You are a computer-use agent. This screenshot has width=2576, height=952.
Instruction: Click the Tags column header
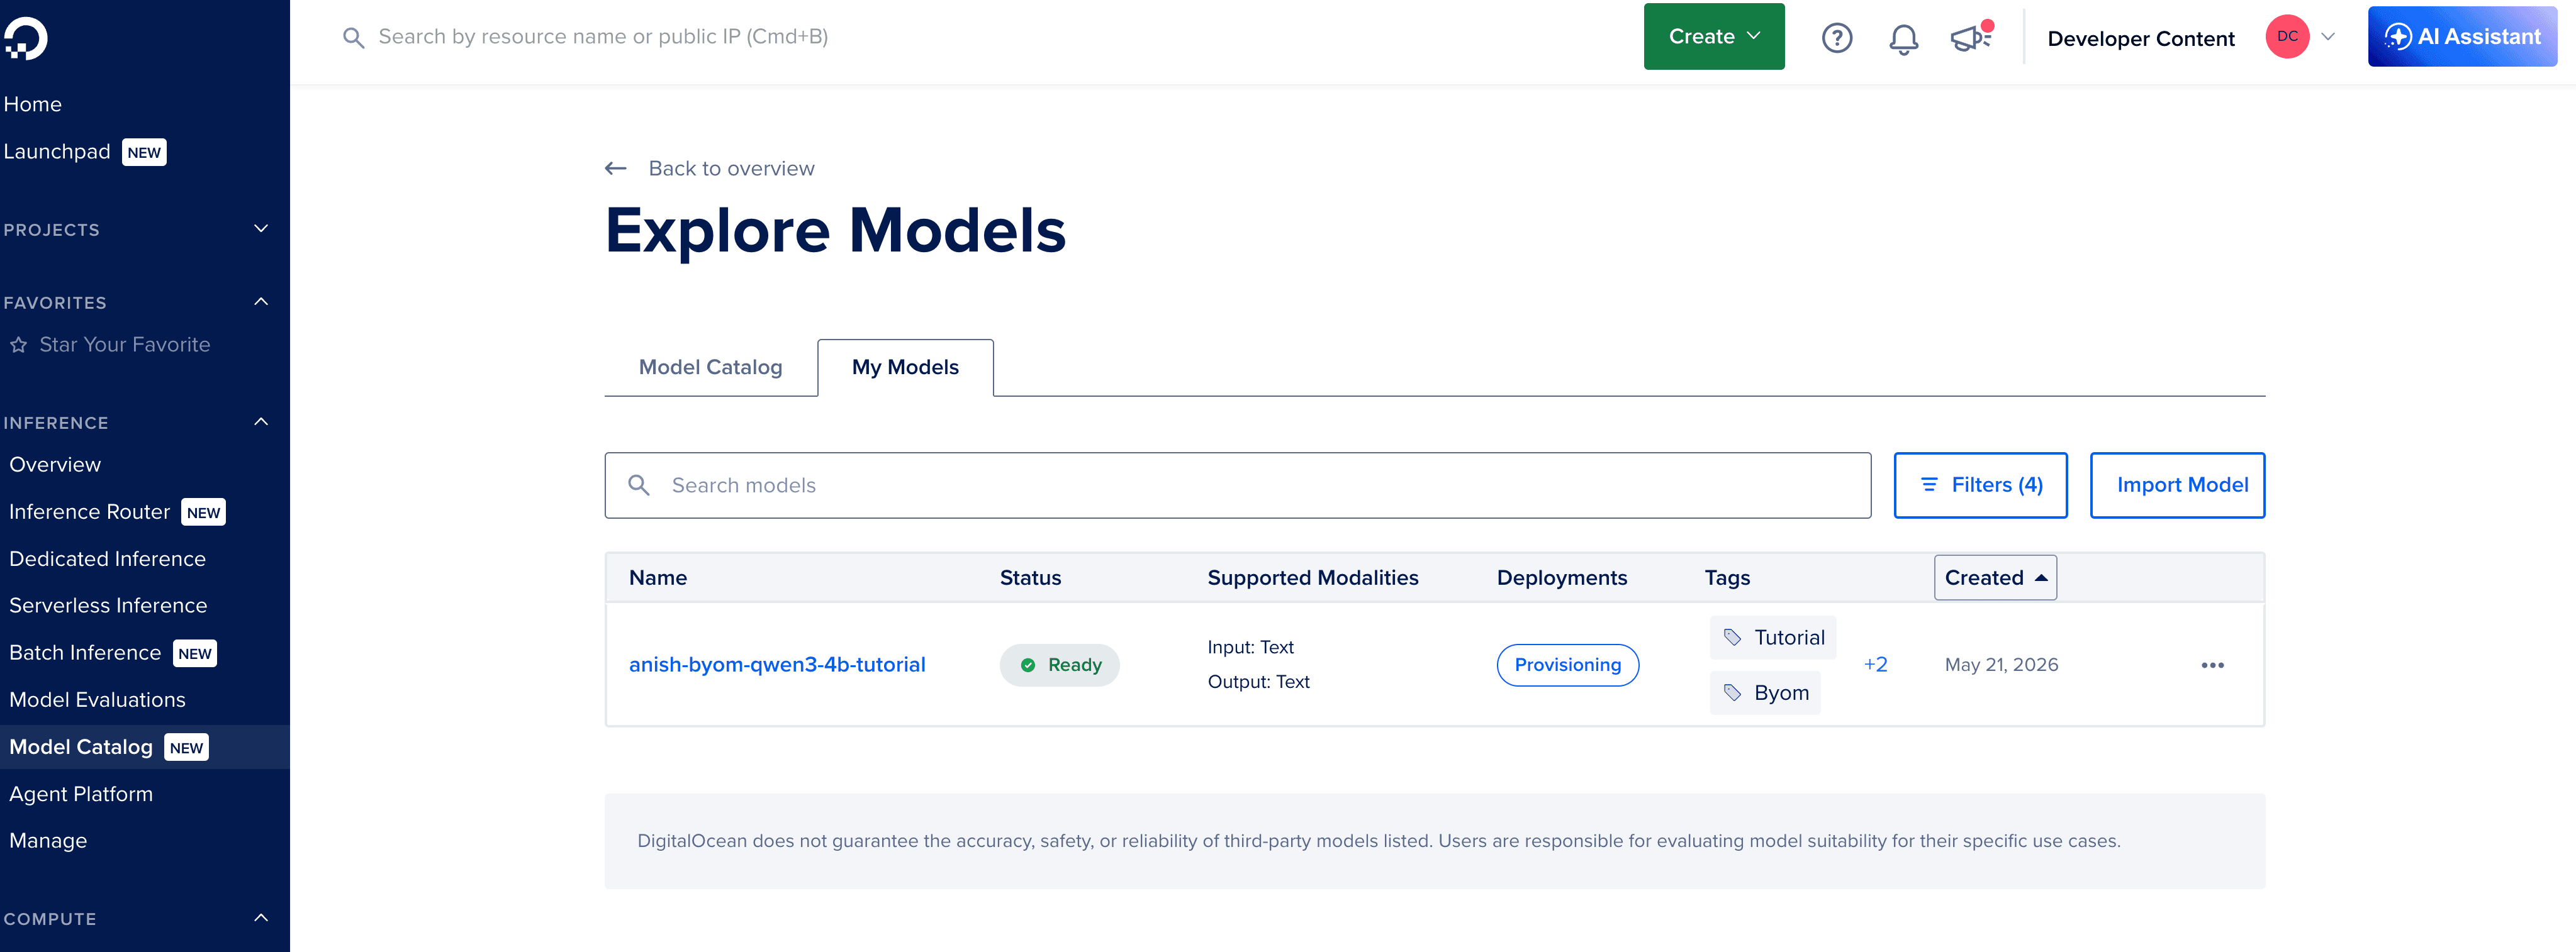1727,578
